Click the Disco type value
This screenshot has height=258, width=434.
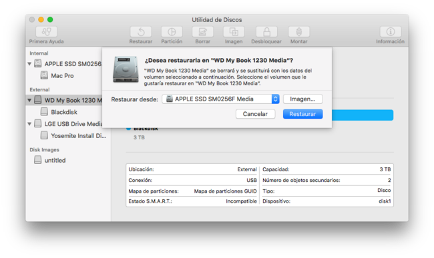click(x=384, y=190)
